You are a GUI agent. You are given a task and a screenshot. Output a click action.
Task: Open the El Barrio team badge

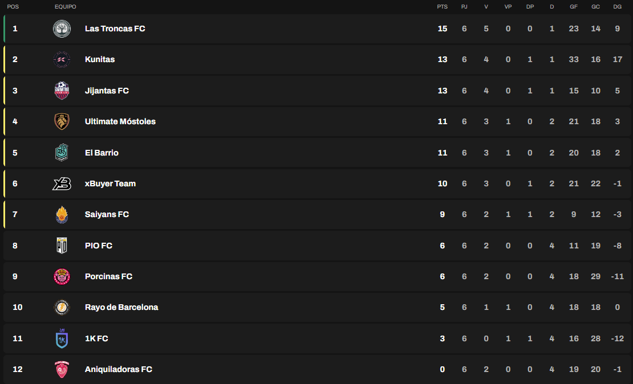[x=62, y=153]
